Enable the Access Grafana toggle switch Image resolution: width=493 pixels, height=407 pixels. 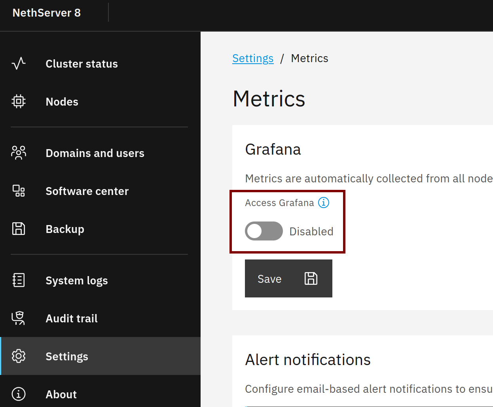pyautogui.click(x=264, y=231)
